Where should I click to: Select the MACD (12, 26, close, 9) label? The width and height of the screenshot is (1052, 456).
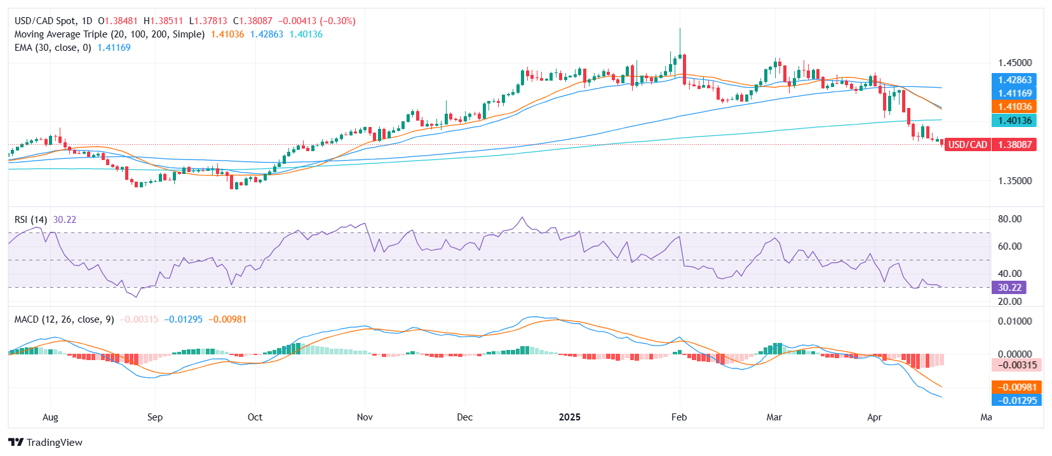64,319
